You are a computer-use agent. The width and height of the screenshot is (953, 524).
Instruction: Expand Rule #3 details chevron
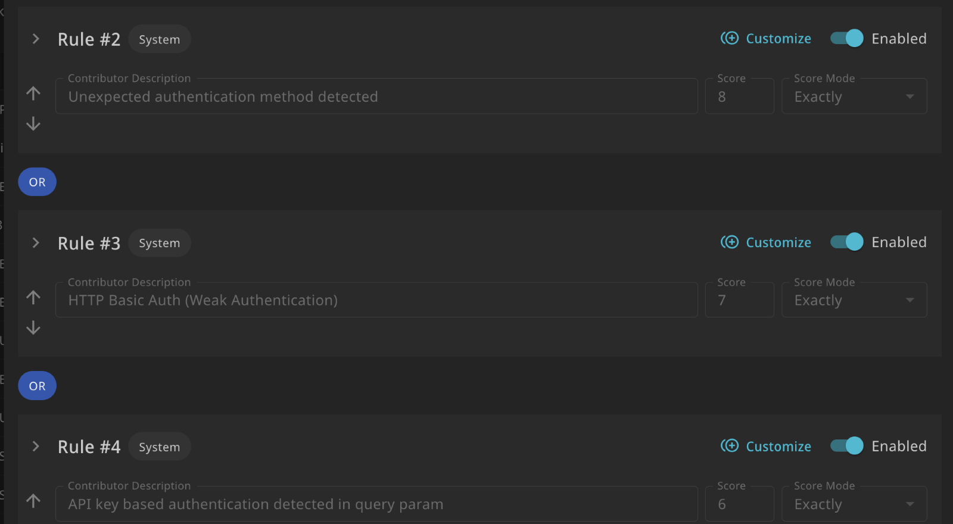coord(36,242)
